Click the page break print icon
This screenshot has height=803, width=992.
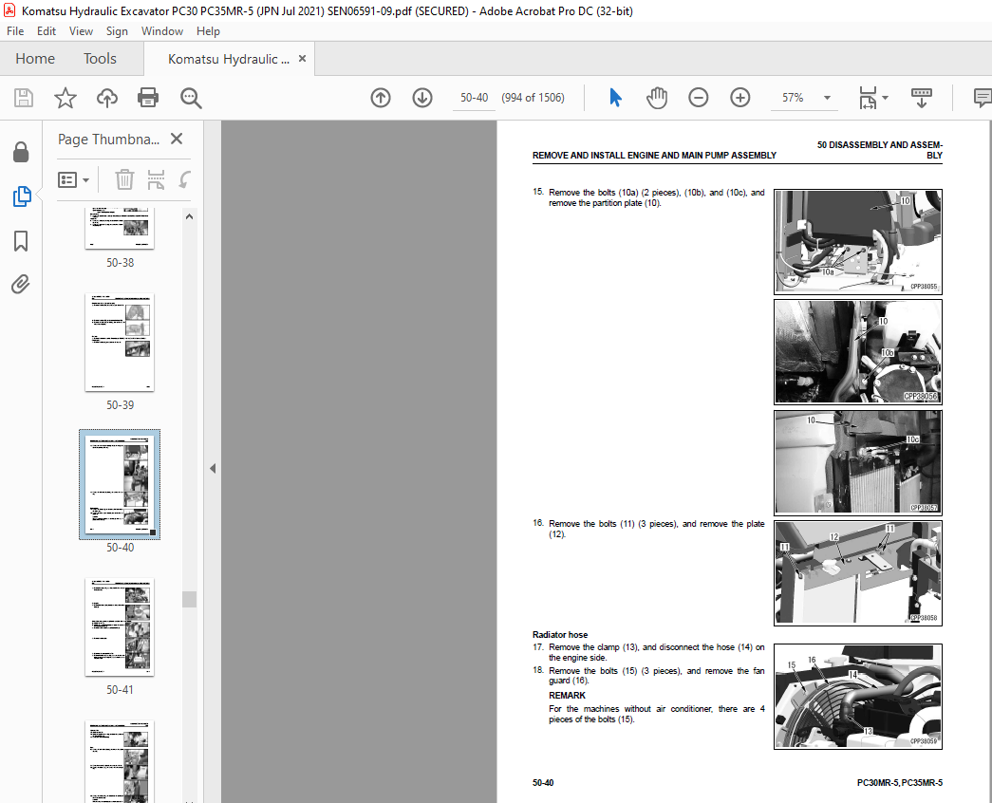click(156, 179)
